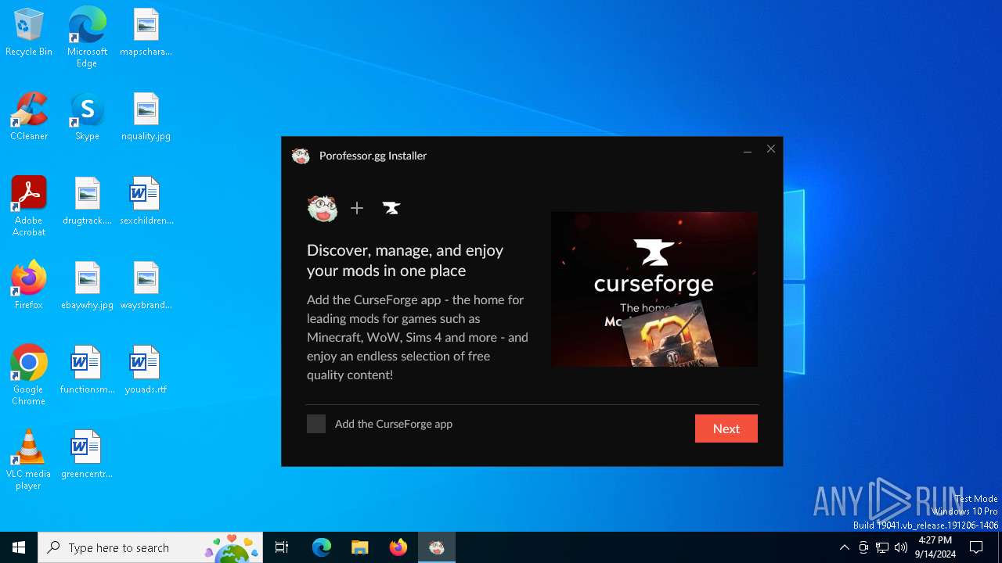Select the mapschara image file on desktop
1002x563 pixels.
146,33
